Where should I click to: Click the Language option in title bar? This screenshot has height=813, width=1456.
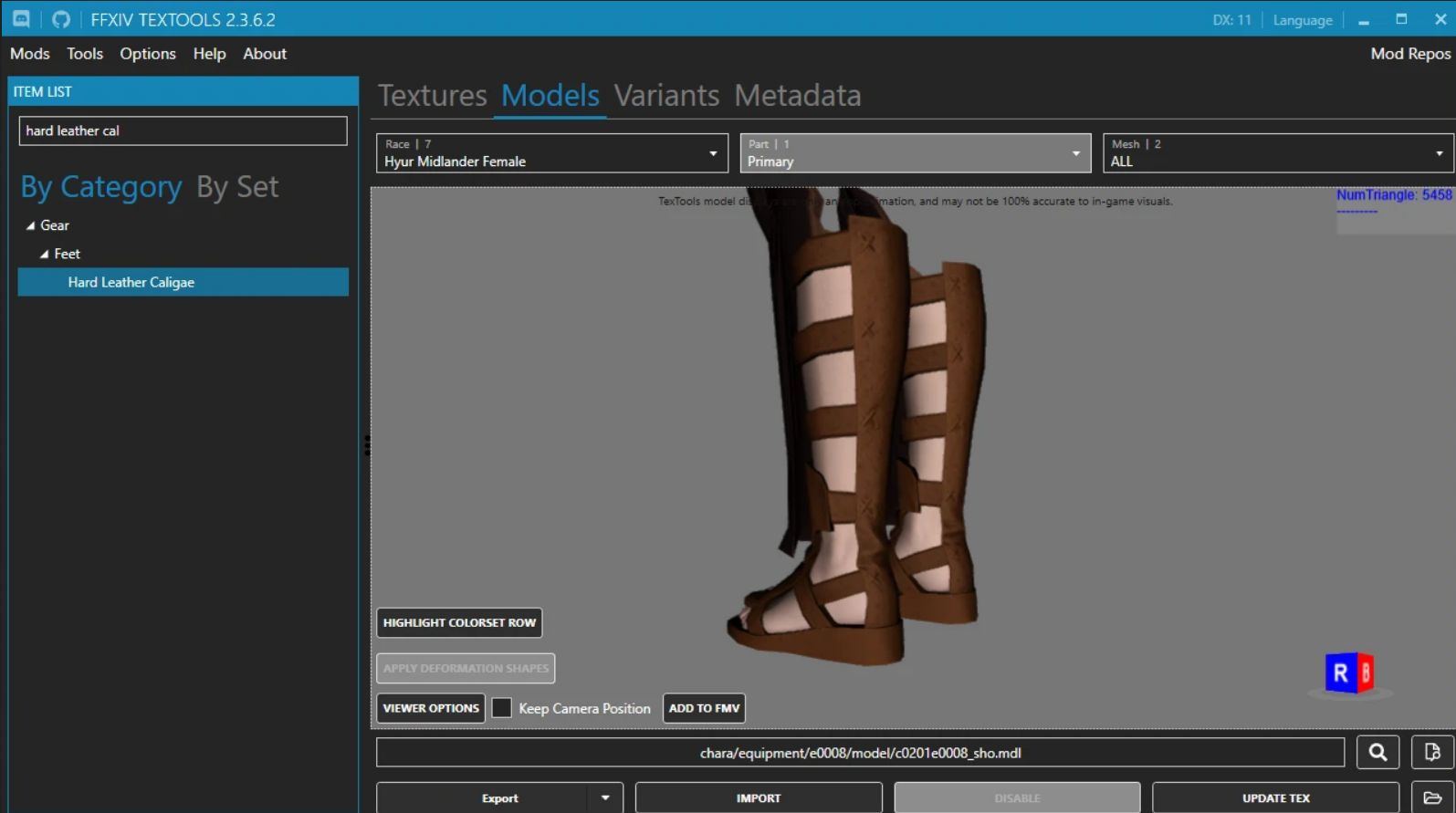[x=1303, y=20]
